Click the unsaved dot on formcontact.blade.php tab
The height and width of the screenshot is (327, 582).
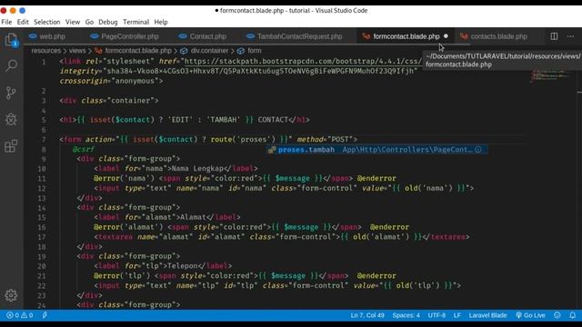(446, 36)
